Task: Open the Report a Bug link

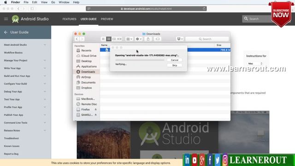Action: point(11,154)
